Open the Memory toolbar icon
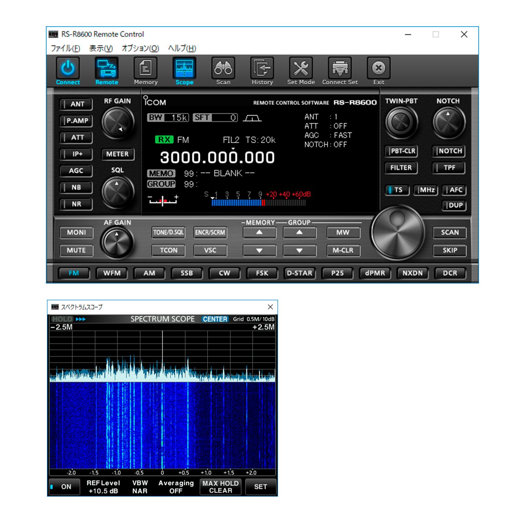Screen dimensions: 518x518 point(145,69)
